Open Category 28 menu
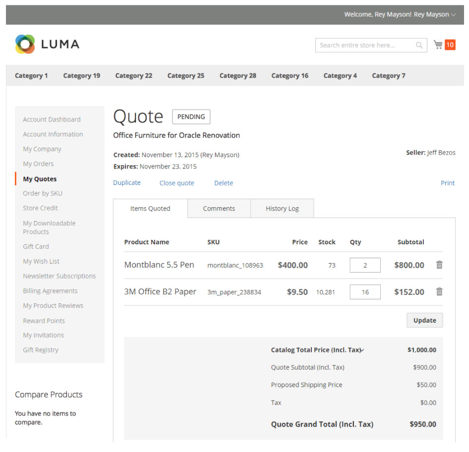469x452 pixels. tap(238, 76)
